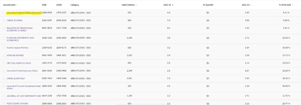Open BULLETIN OF INDONESIAN ECONOMIC STUDIES link
The width and height of the screenshot is (301, 105).
tap(20, 29)
